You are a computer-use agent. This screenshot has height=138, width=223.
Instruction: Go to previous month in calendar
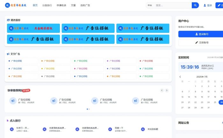[180, 77]
